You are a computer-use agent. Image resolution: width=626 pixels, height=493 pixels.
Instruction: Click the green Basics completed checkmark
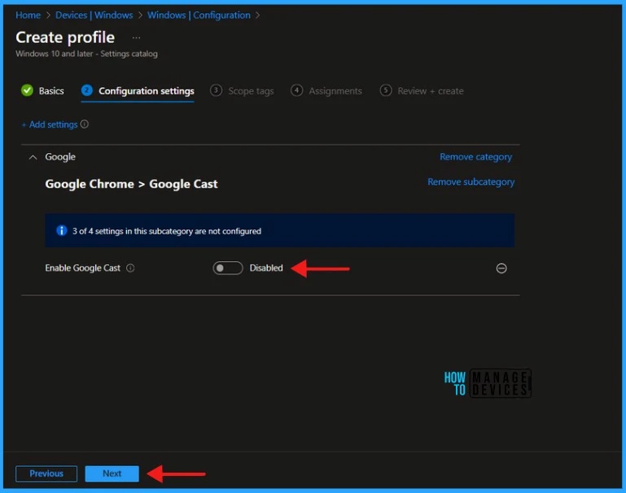[27, 90]
